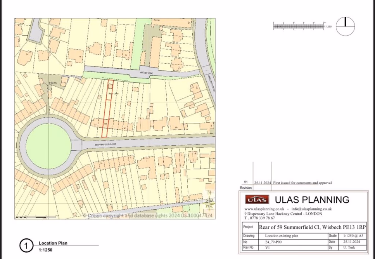This screenshot has height=259, width=375.
Task: Click the Location Plan number circle
Action: point(26,245)
